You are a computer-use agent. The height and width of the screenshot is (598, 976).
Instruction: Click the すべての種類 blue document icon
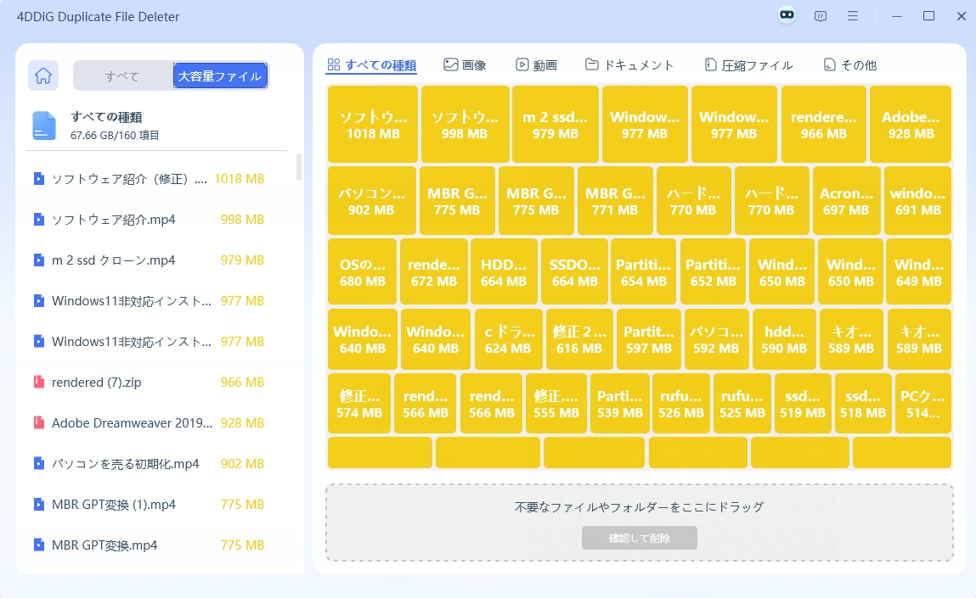coord(44,126)
